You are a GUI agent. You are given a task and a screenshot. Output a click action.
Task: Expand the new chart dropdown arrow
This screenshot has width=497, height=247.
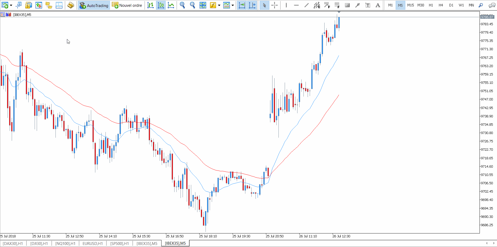tap(11, 5)
